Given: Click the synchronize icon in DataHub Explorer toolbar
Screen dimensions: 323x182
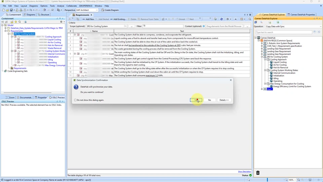Looking at the screenshot, I should point(278,22).
